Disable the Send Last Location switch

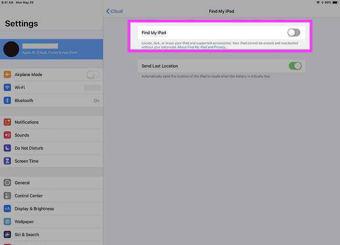[x=295, y=66]
